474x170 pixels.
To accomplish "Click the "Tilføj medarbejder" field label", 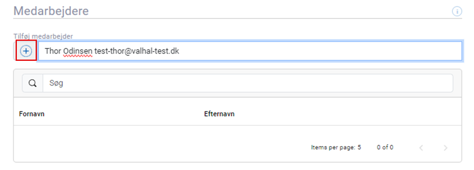I will point(43,36).
